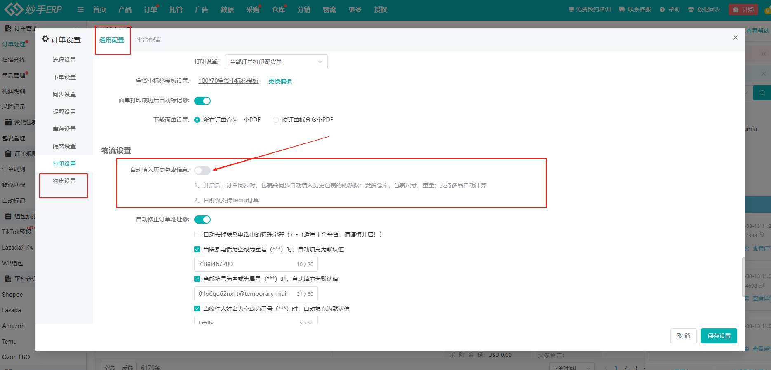This screenshot has width=771, height=370.
Task: Click 查看帮助 link behind dialog
Action: [758, 31]
